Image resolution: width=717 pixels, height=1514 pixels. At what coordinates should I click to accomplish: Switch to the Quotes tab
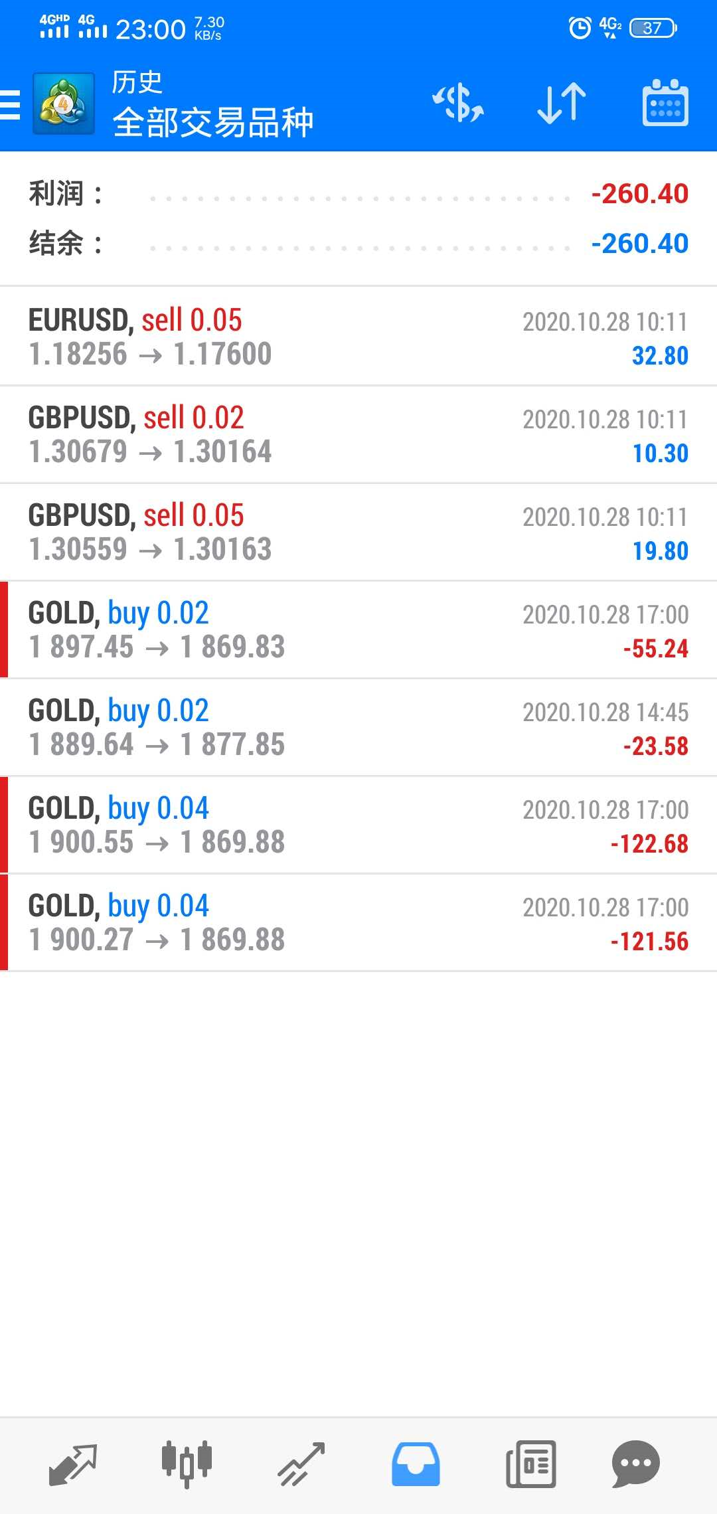click(x=73, y=1464)
